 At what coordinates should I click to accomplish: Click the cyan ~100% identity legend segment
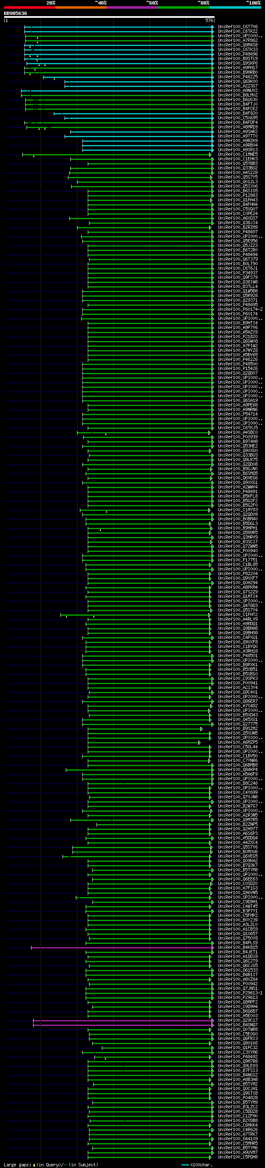tap(235, 7)
